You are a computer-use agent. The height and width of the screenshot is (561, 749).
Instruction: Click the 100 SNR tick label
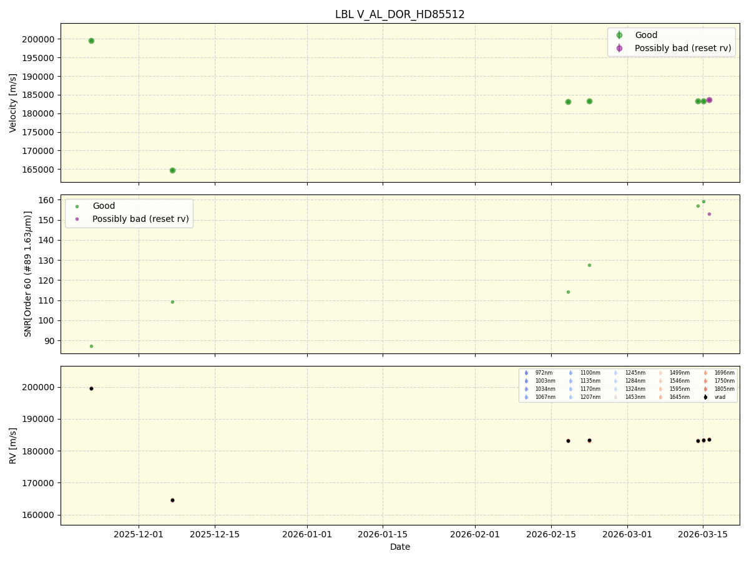[x=47, y=320]
